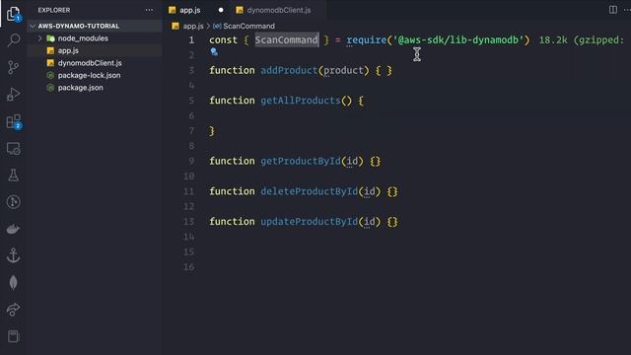Image resolution: width=631 pixels, height=355 pixels.
Task: Open app.js in the file explorer
Action: pyautogui.click(x=68, y=50)
